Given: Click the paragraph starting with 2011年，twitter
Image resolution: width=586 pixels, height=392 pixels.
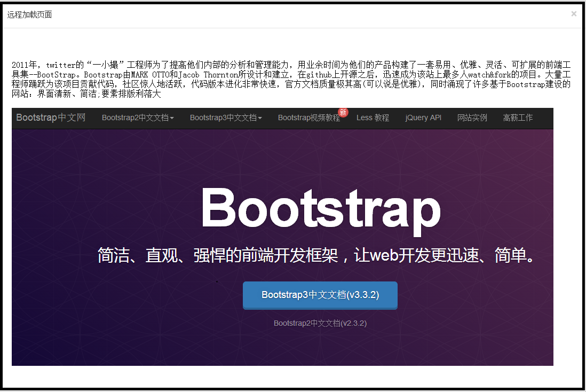Looking at the screenshot, I should tap(291, 79).
